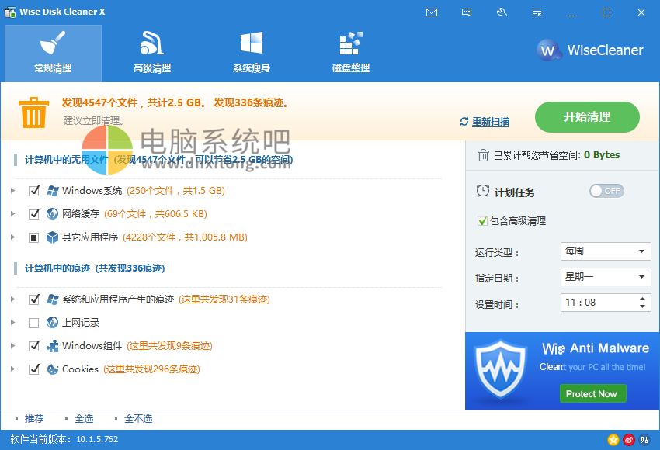Click the 网络缓存 globe icon
This screenshot has width=660, height=450.
52,214
